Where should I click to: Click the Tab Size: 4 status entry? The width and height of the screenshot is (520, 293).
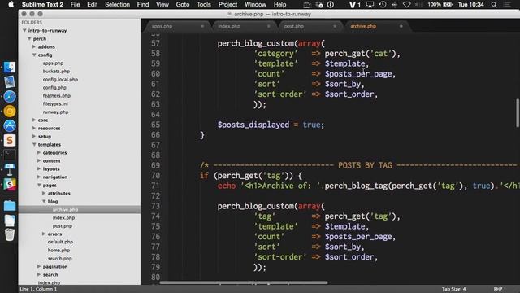(x=453, y=289)
